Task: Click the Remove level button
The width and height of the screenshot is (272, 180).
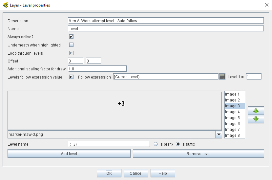Action: [198, 154]
